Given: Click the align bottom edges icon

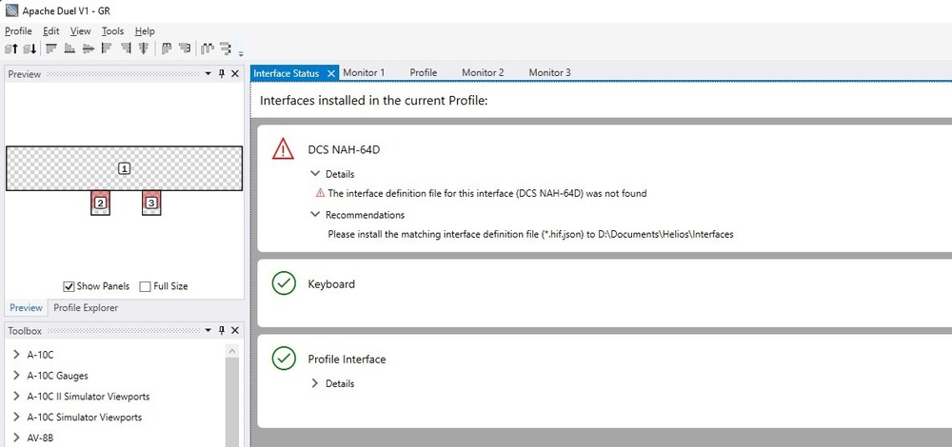Looking at the screenshot, I should pyautogui.click(x=69, y=49).
